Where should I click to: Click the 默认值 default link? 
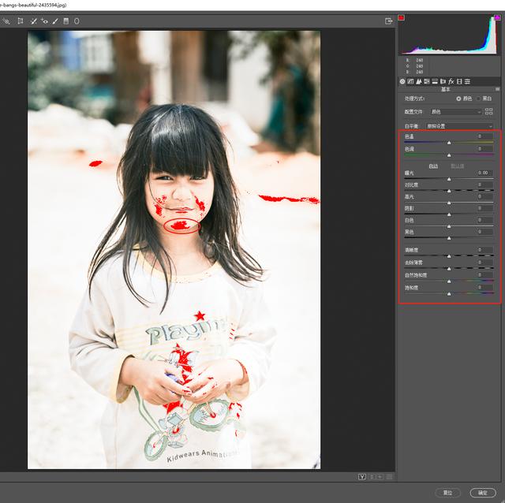(457, 166)
